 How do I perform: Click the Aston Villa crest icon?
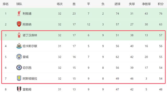tap(19, 78)
